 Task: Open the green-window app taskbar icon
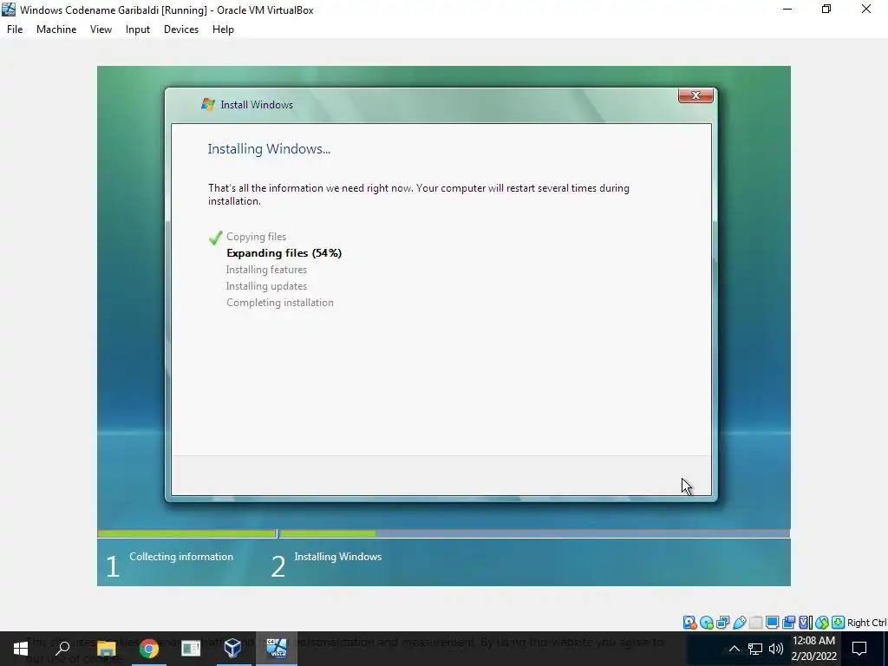[x=191, y=649]
